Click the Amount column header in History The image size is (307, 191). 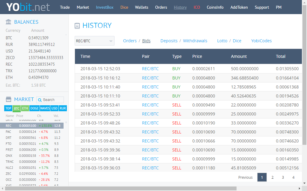coord(239,56)
